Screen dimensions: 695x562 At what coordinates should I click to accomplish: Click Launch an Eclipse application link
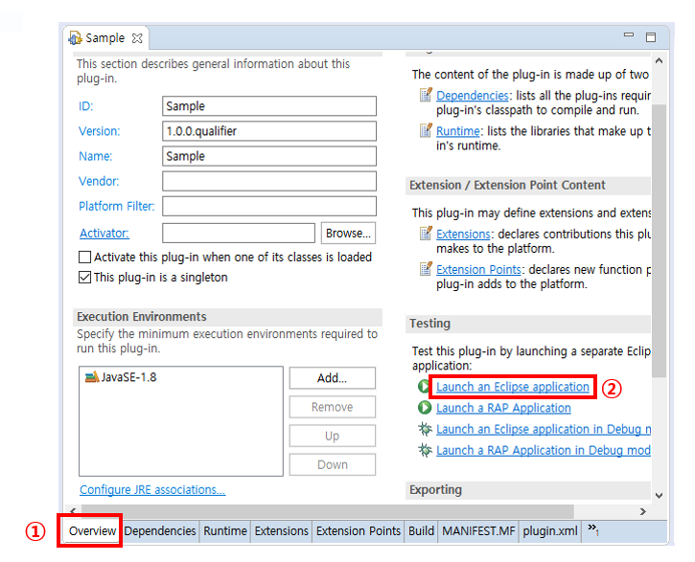513,387
